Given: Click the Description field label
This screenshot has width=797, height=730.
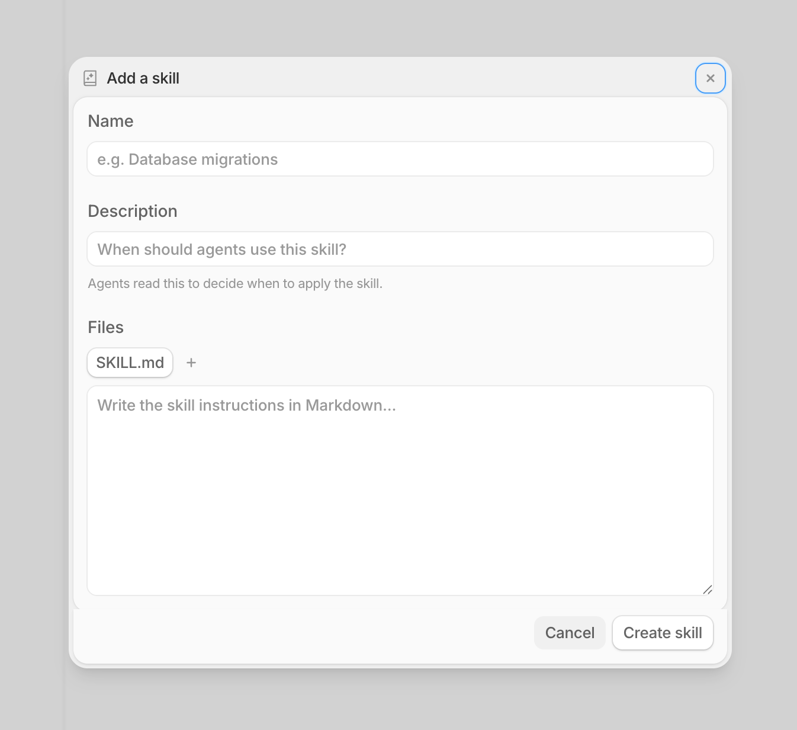Looking at the screenshot, I should (x=133, y=211).
